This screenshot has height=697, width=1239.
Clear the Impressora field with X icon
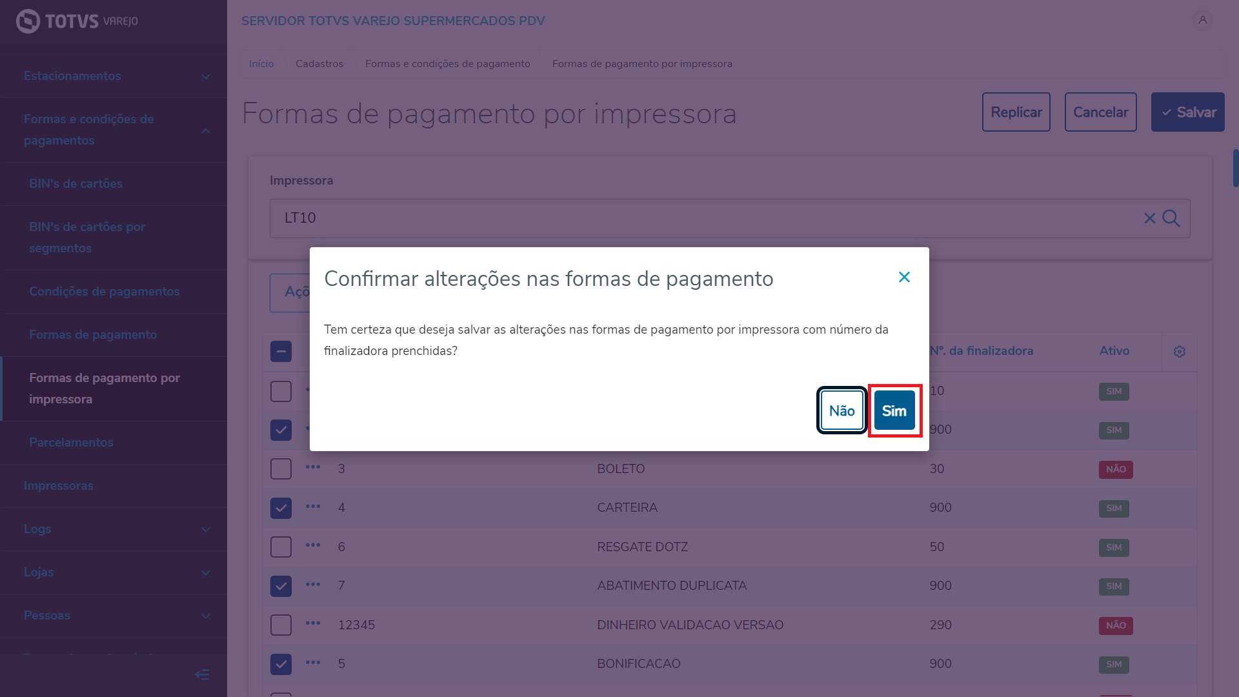tap(1149, 218)
